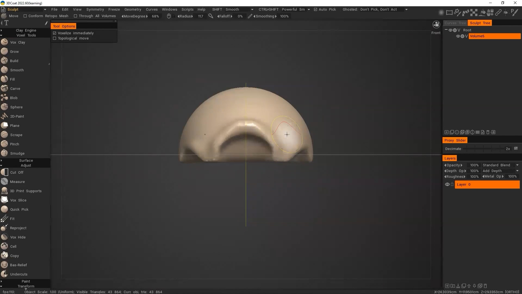The image size is (522, 294).
Task: Switch to the Curves Tree tab
Action: coord(455,23)
